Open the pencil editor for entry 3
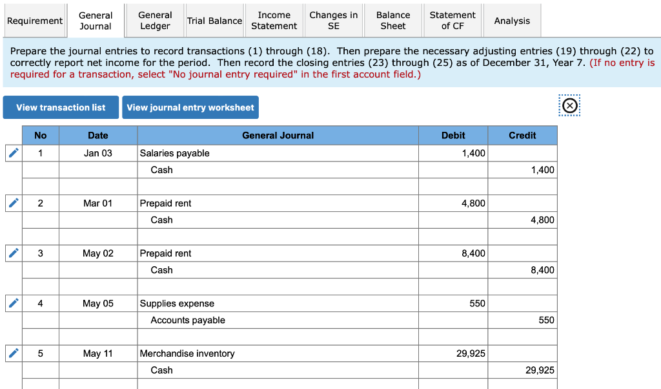This screenshot has width=661, height=389. click(x=13, y=253)
